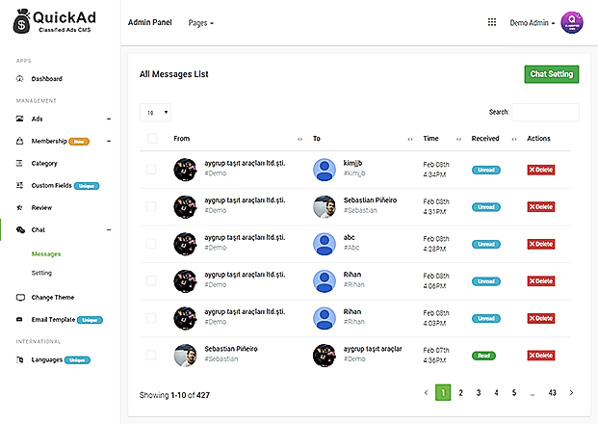Viewport: 598px width, 424px height.
Task: Click the Membership icon in sidebar
Action: pyautogui.click(x=21, y=141)
